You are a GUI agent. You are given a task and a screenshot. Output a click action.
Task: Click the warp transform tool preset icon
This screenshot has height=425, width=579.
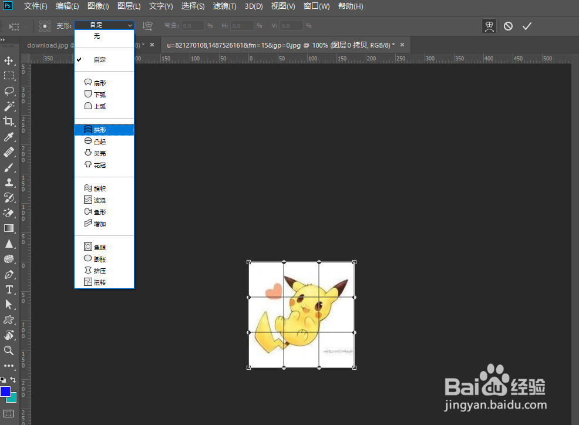[14, 26]
